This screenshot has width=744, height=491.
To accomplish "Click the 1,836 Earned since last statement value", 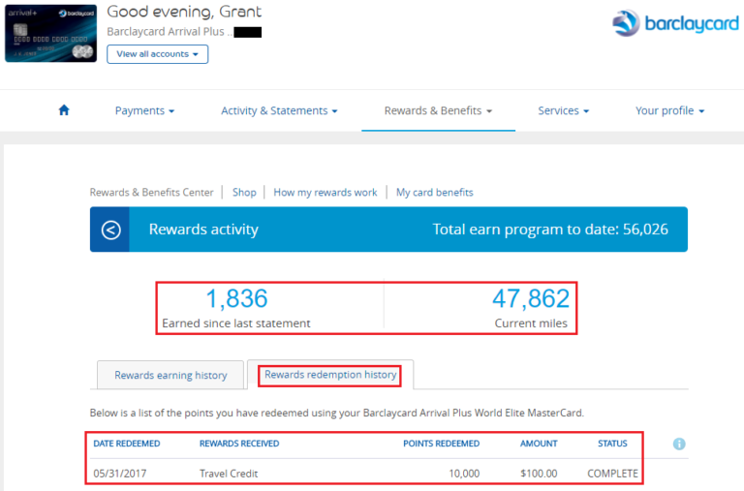I will (236, 298).
